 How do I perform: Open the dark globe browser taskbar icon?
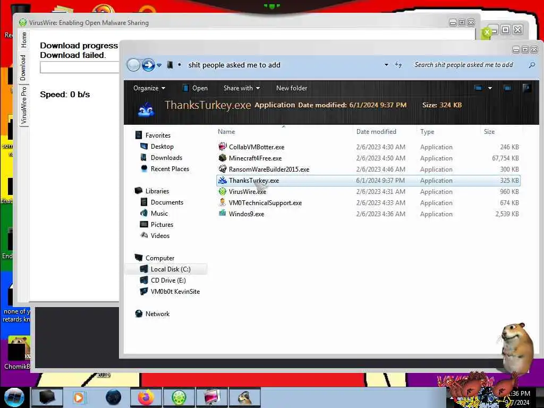coord(113,397)
